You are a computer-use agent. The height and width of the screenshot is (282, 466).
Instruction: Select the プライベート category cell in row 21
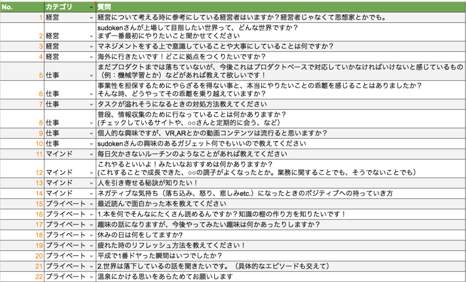click(70, 266)
